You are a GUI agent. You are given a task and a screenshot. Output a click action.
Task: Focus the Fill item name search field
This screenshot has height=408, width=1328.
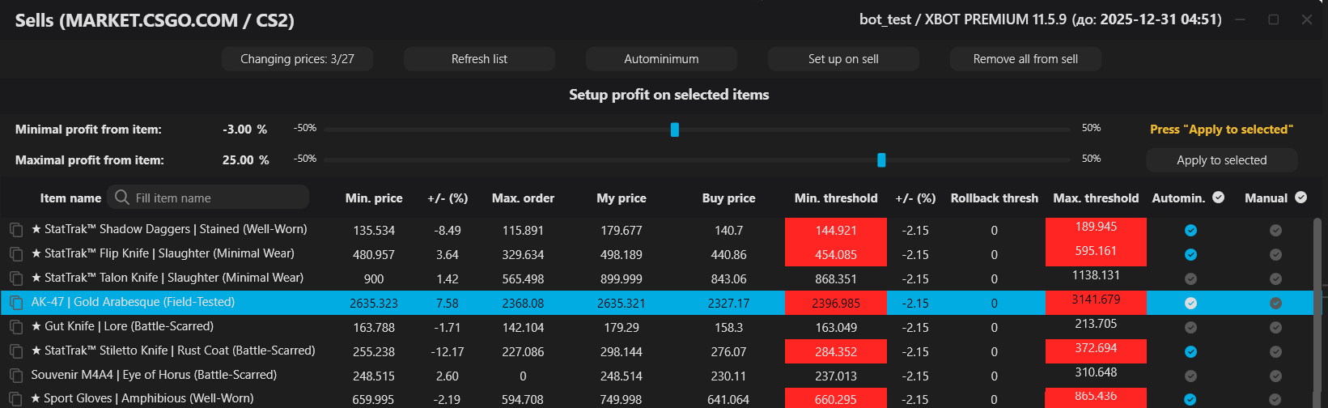coord(219,198)
